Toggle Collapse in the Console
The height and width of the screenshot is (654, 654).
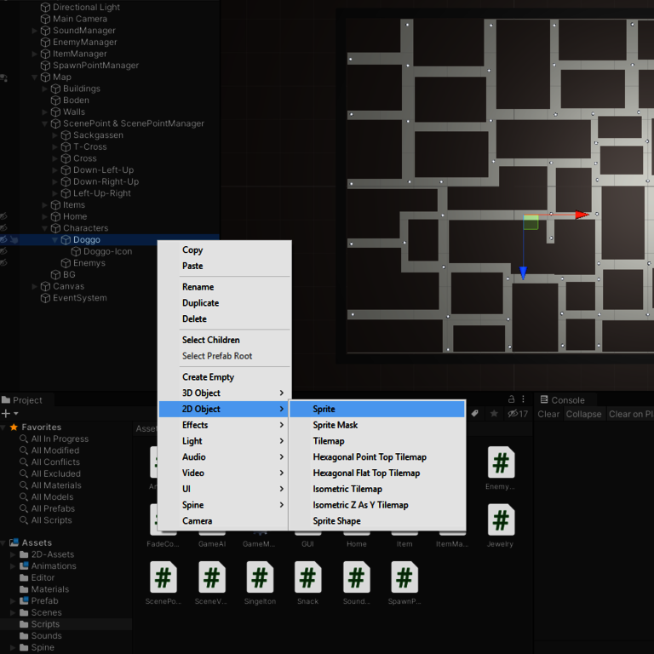(583, 414)
